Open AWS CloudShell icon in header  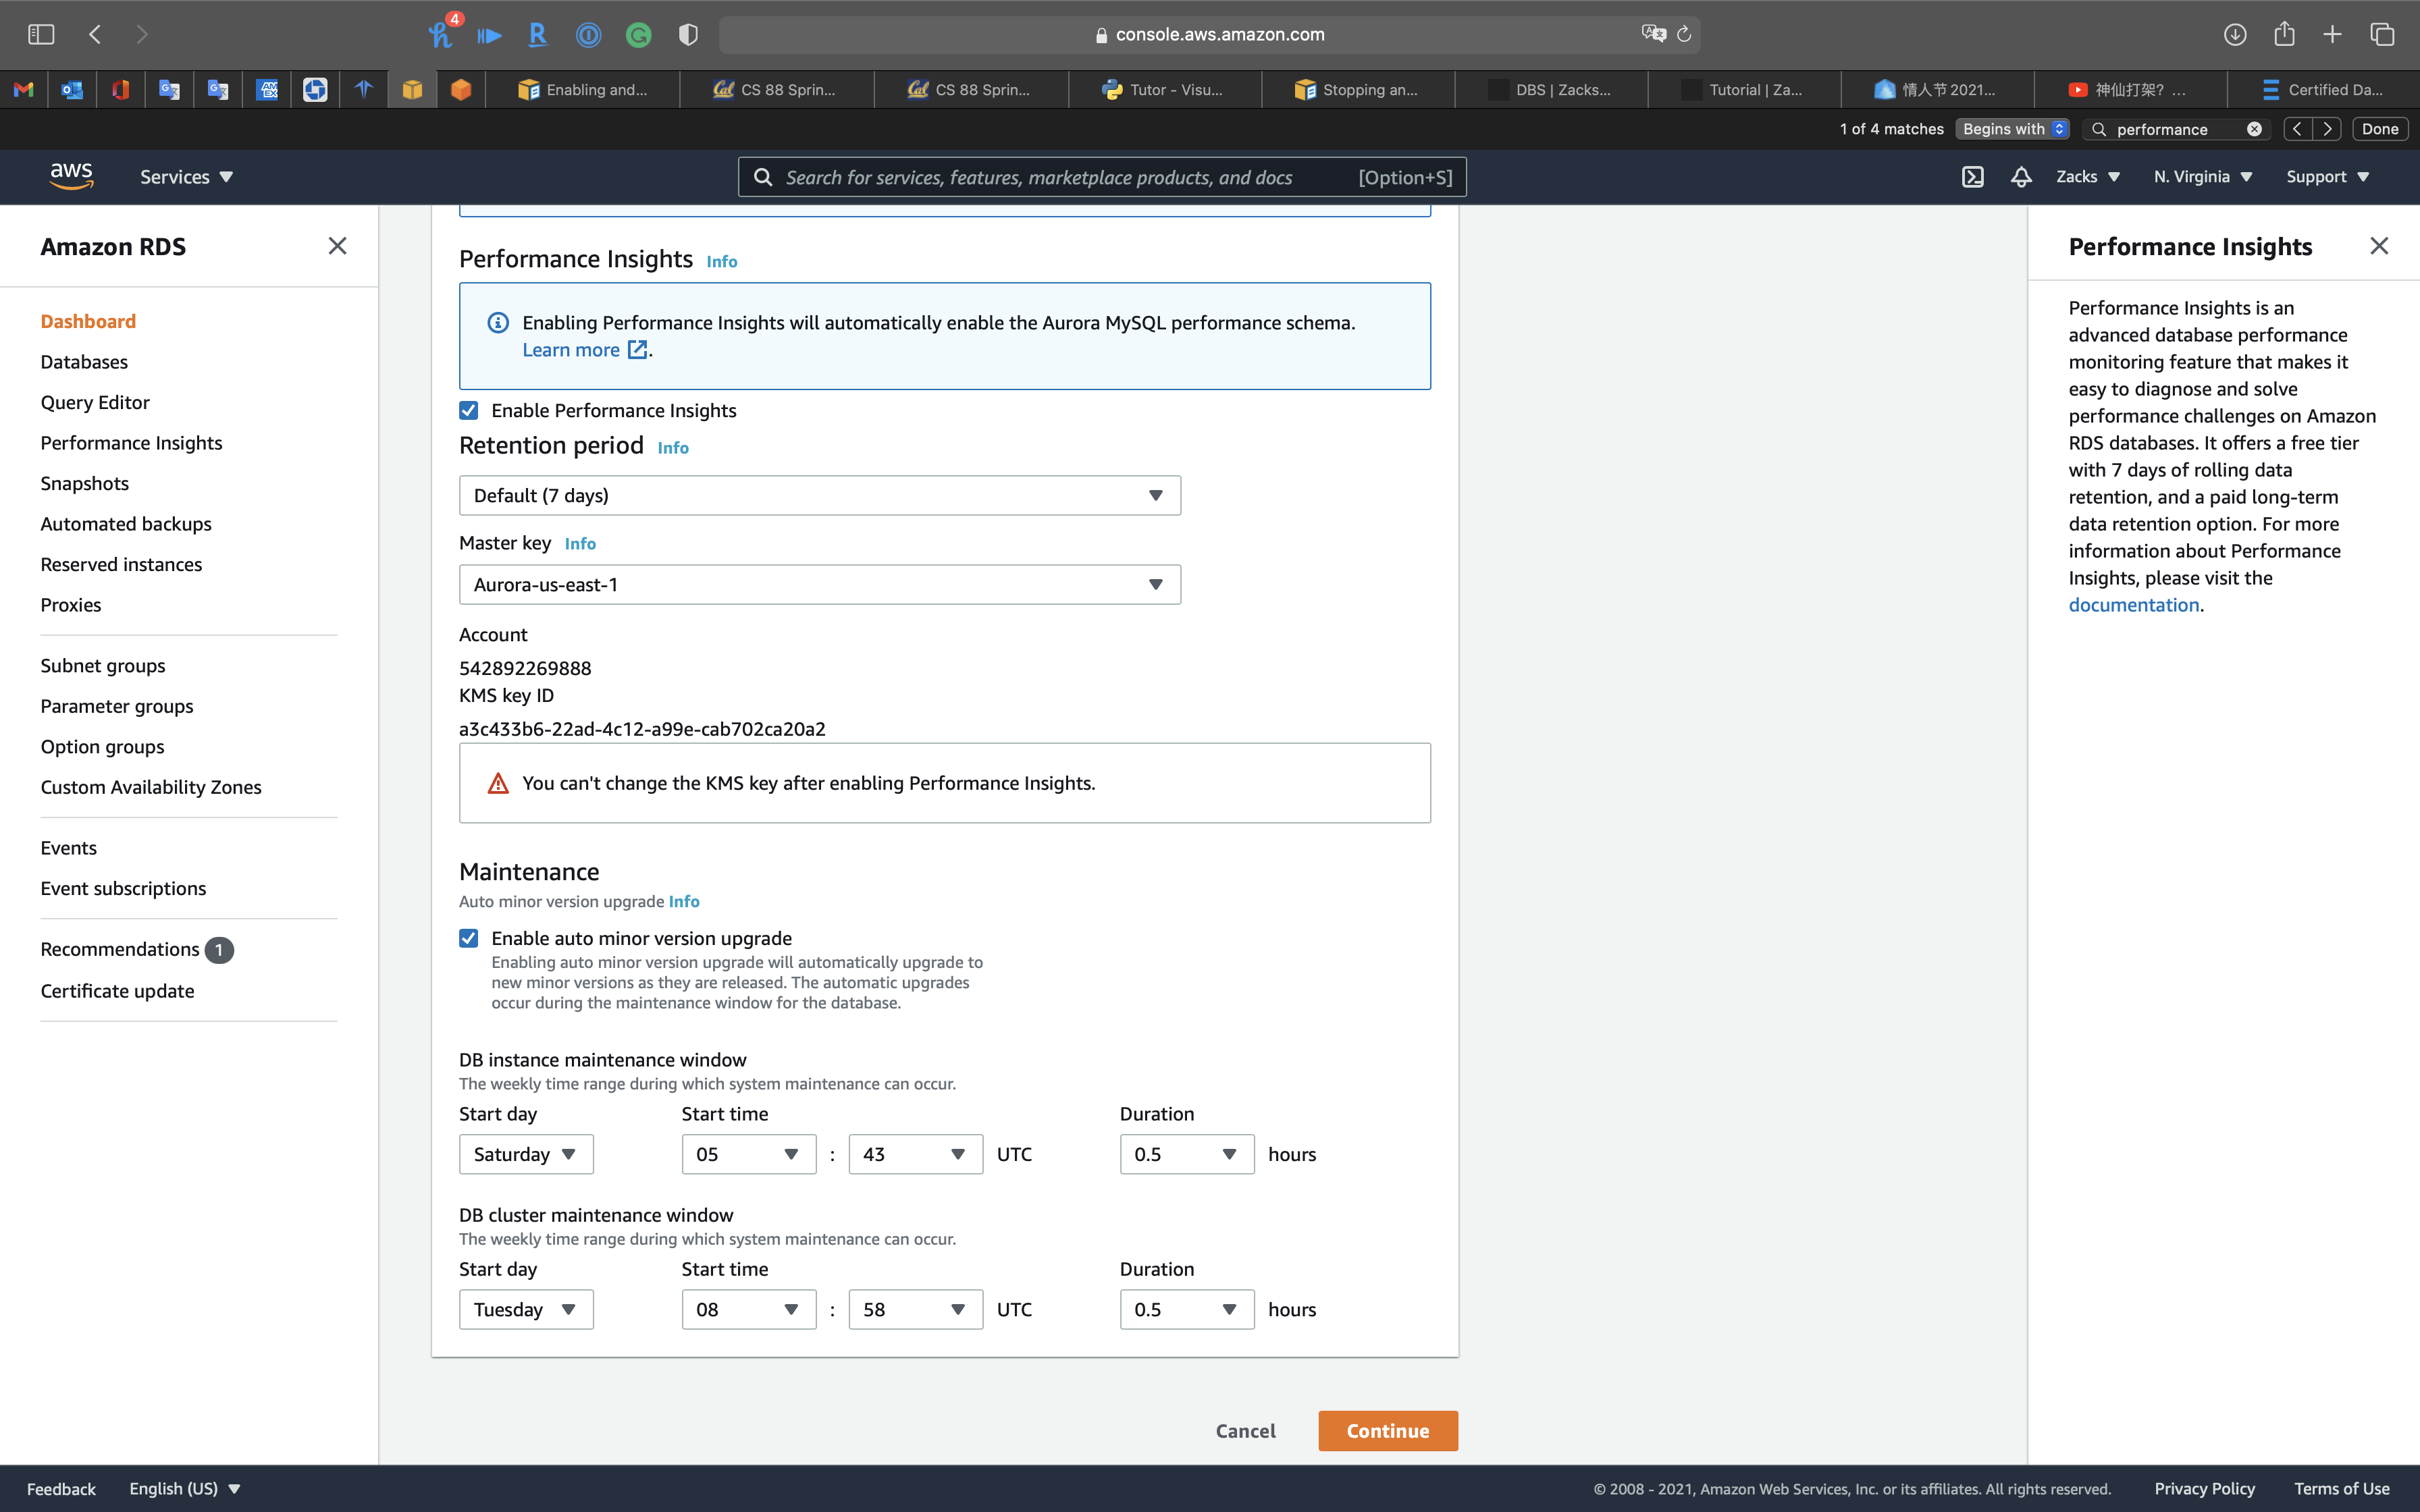pos(1972,177)
